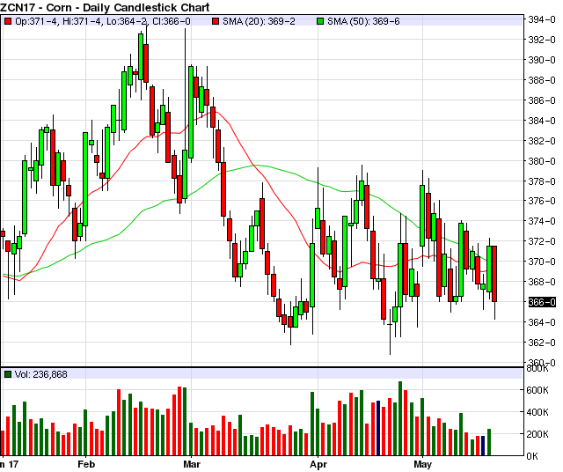The image size is (563, 472).
Task: Click the 372-0 price axis label
Action: tap(542, 241)
